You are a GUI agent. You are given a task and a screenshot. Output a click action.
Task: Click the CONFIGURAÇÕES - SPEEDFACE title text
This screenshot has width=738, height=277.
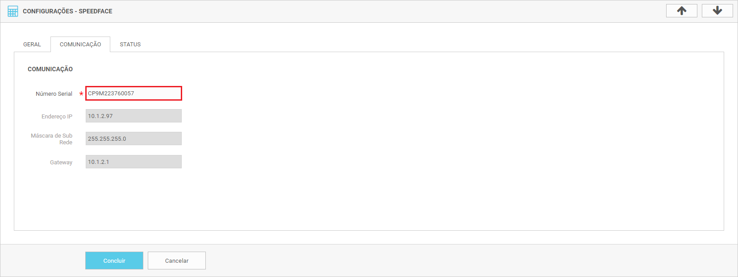tap(67, 11)
